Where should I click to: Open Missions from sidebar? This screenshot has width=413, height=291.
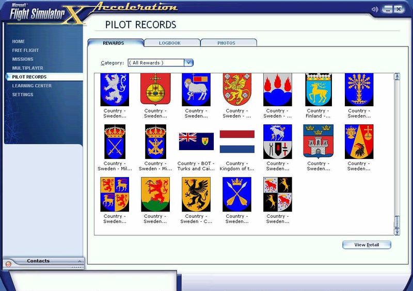click(x=23, y=59)
